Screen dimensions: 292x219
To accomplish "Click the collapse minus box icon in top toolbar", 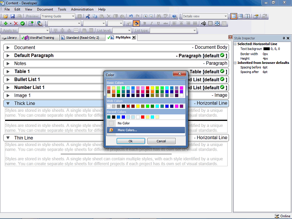I will pos(151,16).
